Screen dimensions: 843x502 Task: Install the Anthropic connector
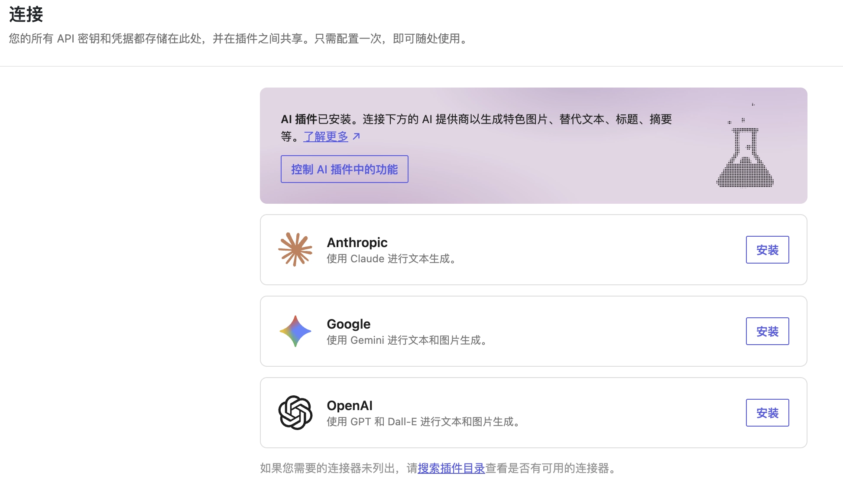coord(767,250)
